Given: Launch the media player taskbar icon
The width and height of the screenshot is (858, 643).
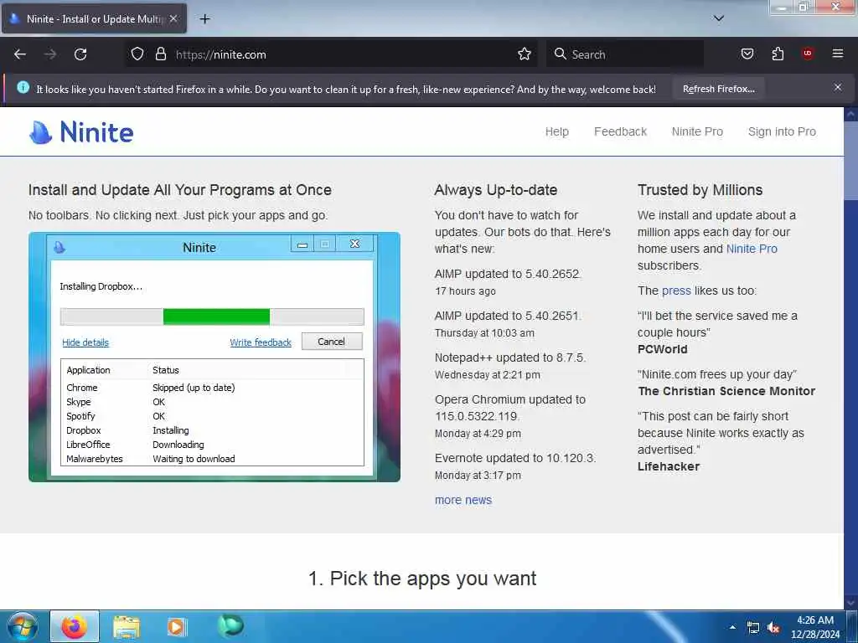Looking at the screenshot, I should (176, 626).
